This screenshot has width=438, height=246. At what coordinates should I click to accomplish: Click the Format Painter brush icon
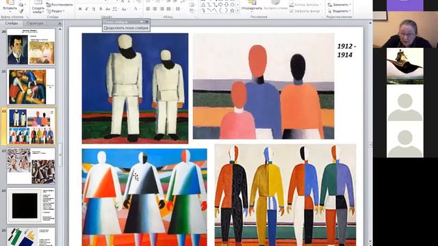(x=21, y=11)
